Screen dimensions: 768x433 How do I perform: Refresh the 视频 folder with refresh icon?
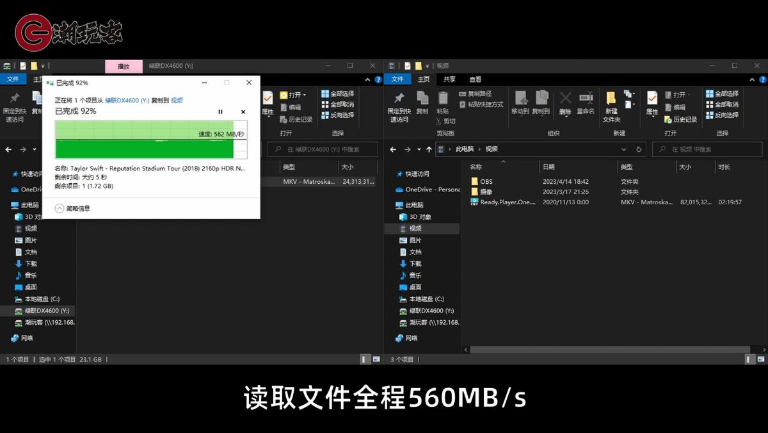[x=638, y=148]
